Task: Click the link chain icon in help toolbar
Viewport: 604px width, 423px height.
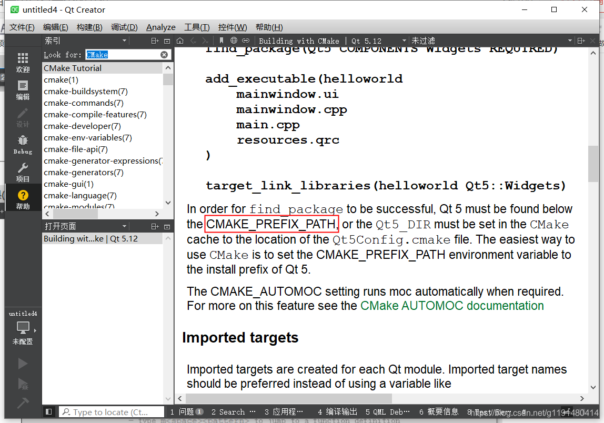Action: click(246, 41)
